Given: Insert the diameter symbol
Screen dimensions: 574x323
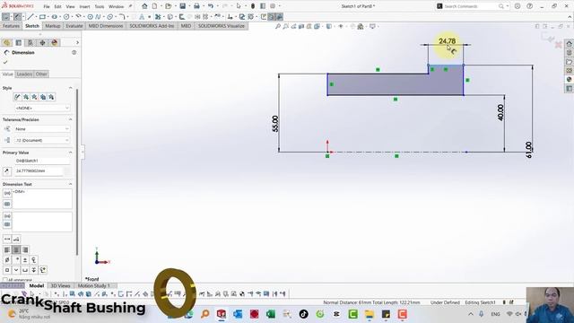Looking at the screenshot, I should tap(7, 260).
